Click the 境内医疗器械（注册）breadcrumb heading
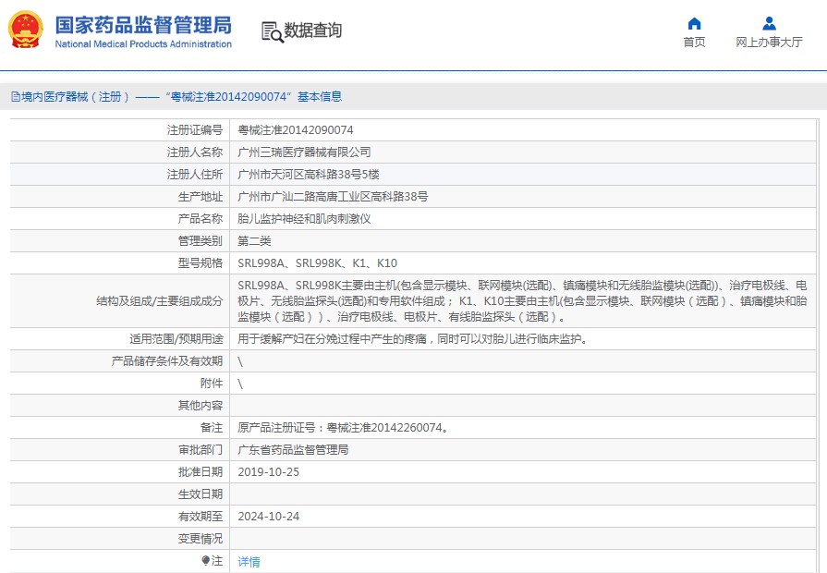Image resolution: width=827 pixels, height=573 pixels. 76,96
